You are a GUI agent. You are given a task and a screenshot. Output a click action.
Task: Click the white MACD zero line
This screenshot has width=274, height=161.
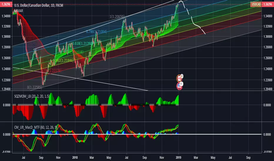point(137,134)
